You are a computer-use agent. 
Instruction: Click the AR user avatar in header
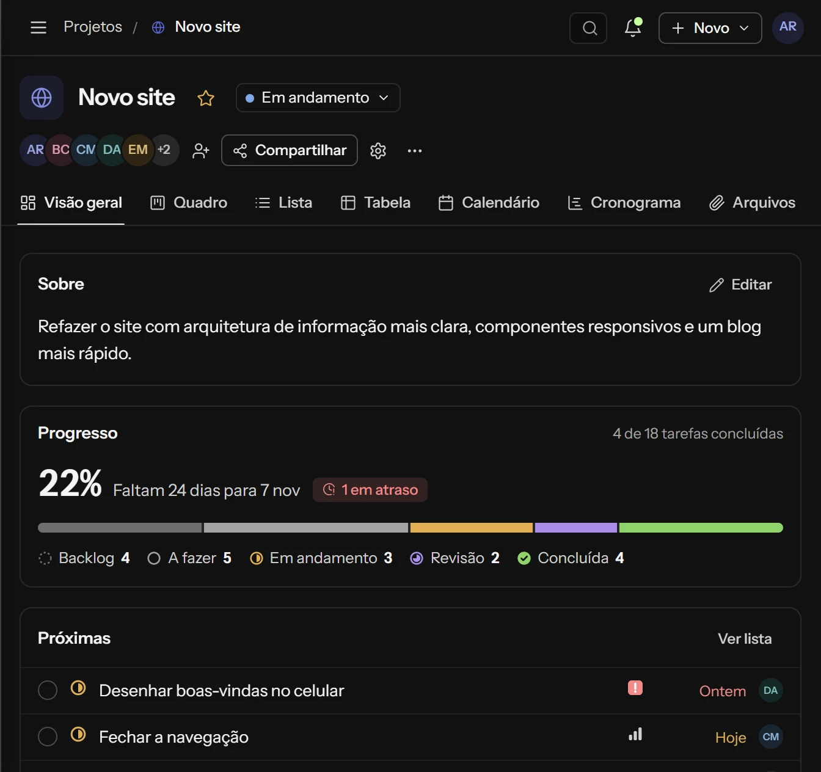(788, 27)
